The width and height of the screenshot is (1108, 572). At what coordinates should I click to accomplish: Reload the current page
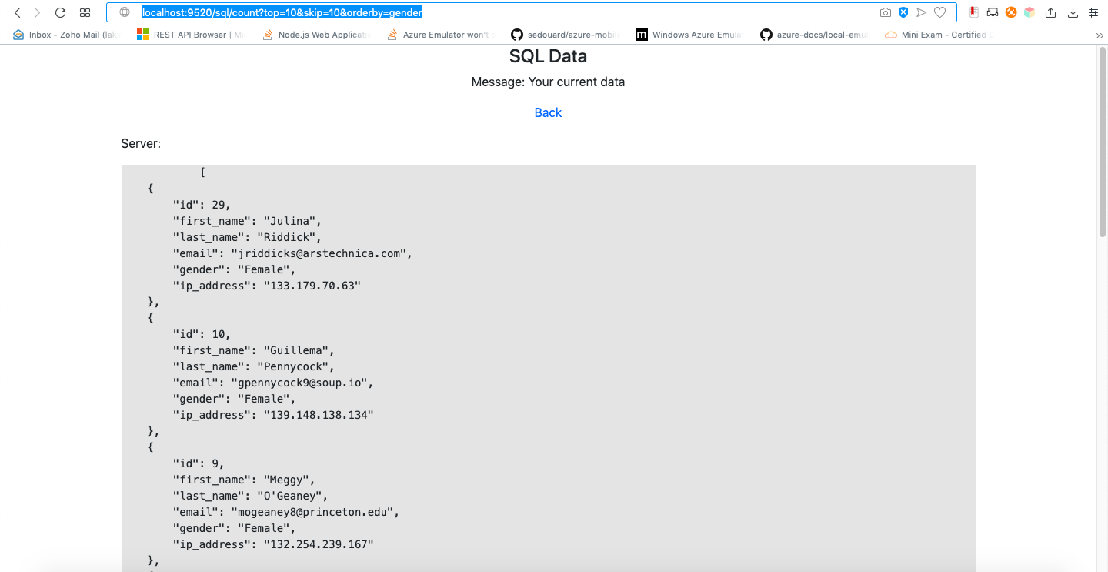point(61,12)
